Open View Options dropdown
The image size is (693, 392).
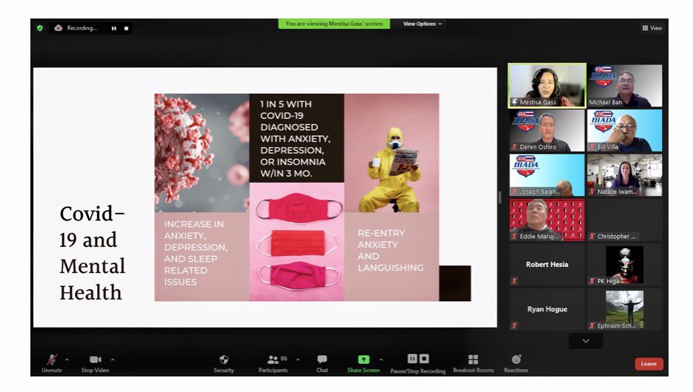pos(422,24)
